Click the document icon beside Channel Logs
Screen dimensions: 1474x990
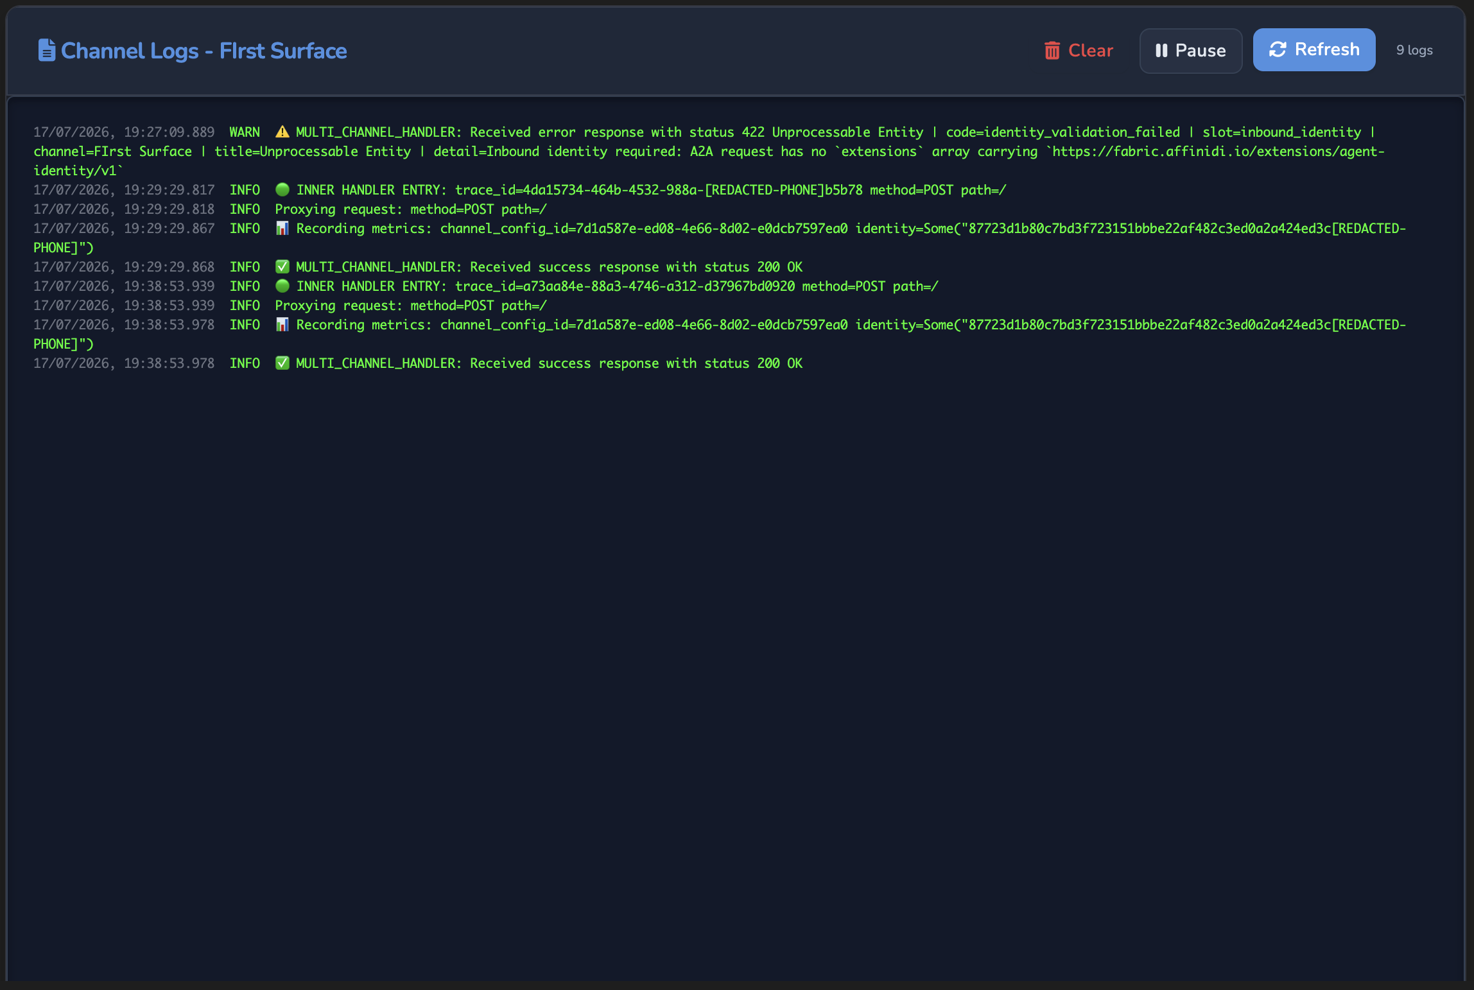[46, 50]
